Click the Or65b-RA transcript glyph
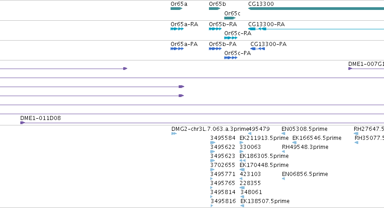The width and height of the screenshot is (384, 208). click(215, 29)
